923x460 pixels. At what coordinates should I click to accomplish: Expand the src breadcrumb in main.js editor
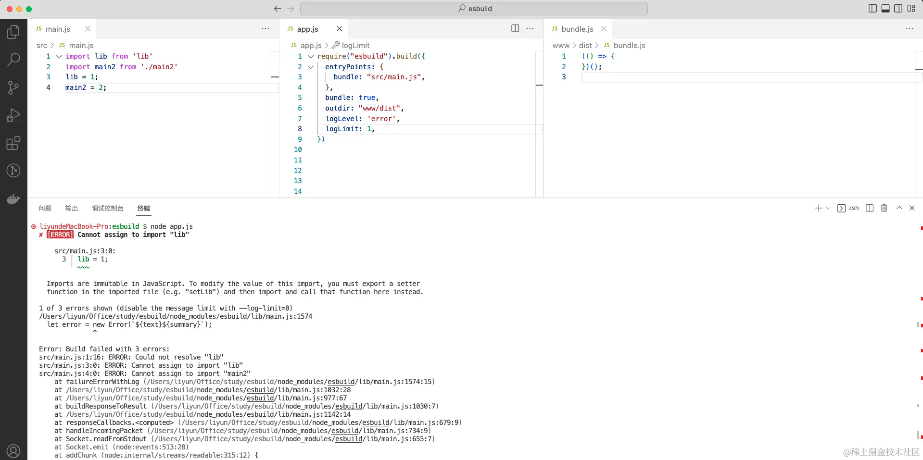pos(42,45)
